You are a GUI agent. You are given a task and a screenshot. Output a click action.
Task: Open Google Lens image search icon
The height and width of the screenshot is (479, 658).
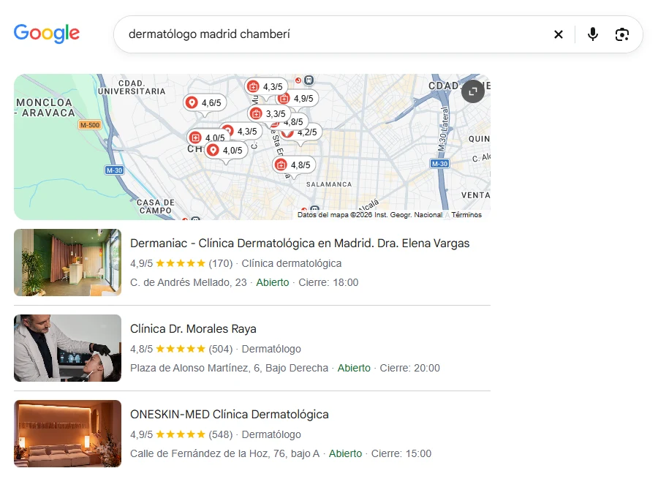(x=622, y=34)
